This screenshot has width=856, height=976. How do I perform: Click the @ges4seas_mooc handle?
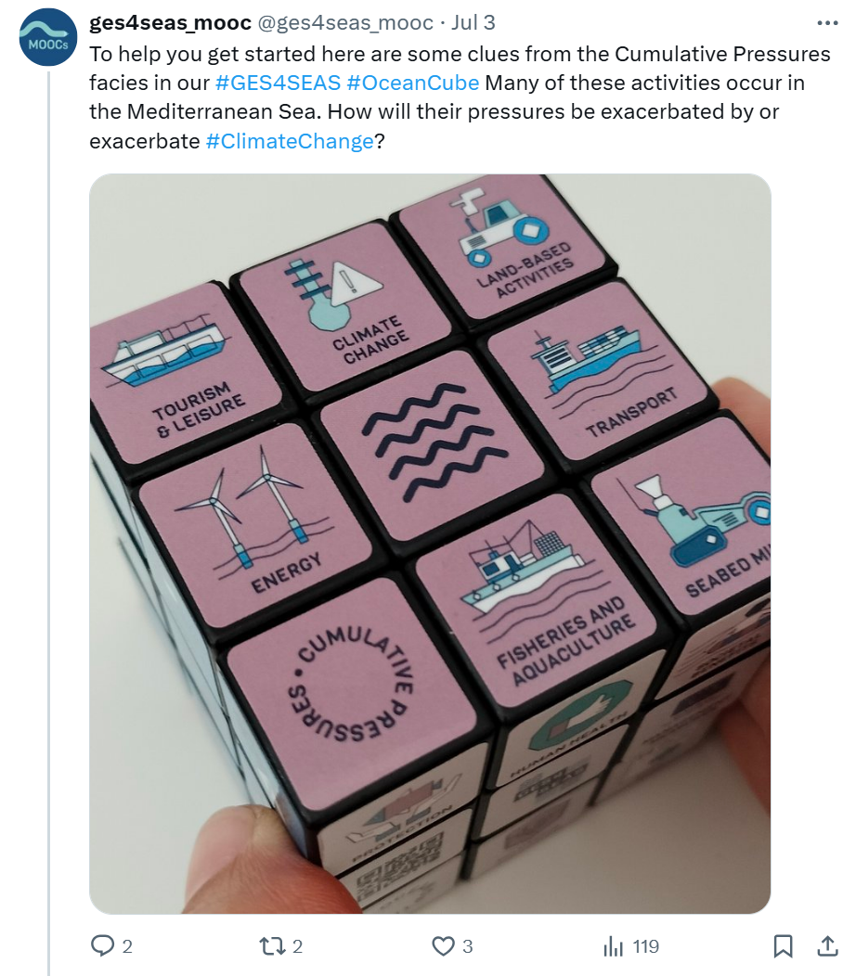point(345,22)
